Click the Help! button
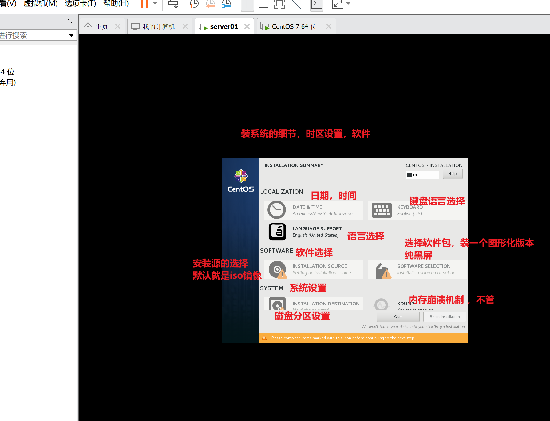 click(x=453, y=174)
